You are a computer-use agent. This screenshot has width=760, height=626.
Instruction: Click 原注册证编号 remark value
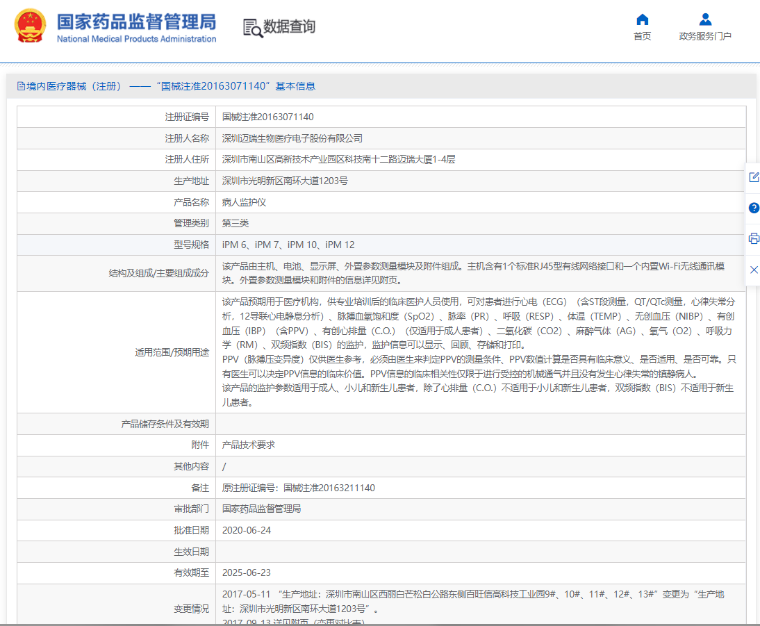coord(299,488)
